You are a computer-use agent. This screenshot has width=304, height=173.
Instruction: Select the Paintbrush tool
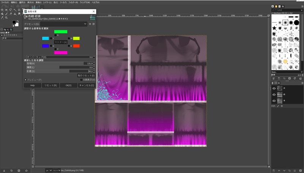[6, 14]
